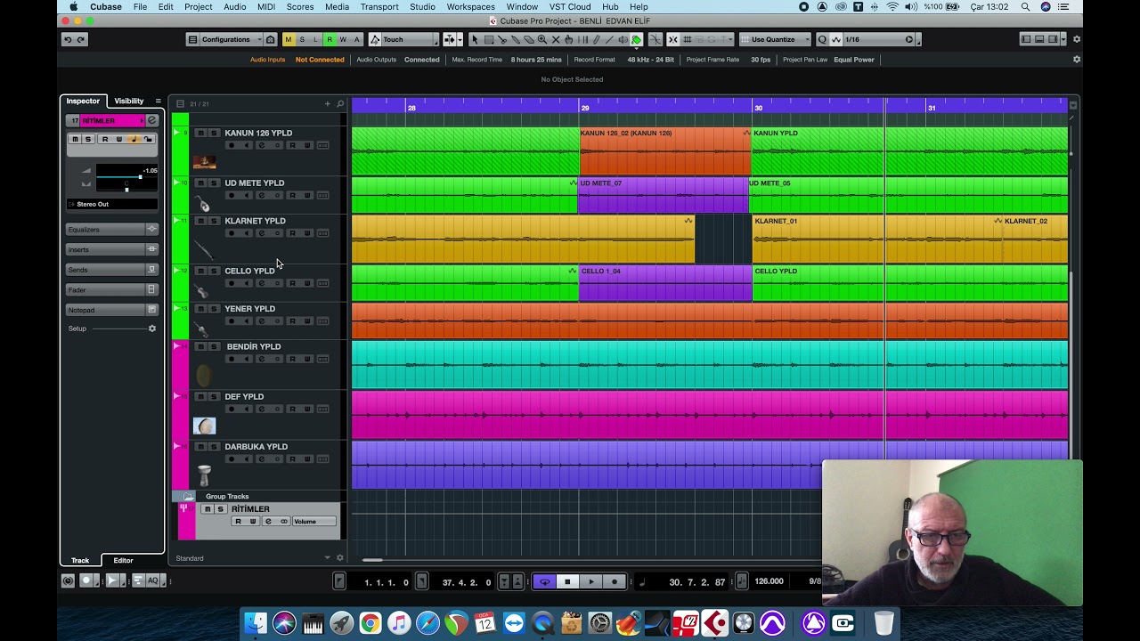Add a new track with plus icon

pyautogui.click(x=327, y=104)
